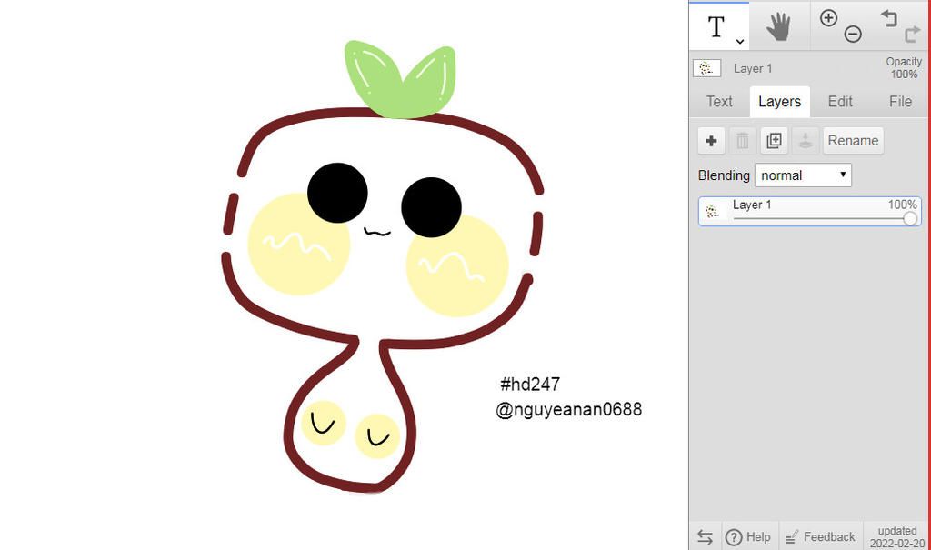Image resolution: width=931 pixels, height=550 pixels.
Task: Select the Layer 1 row in the list
Action: 810,212
